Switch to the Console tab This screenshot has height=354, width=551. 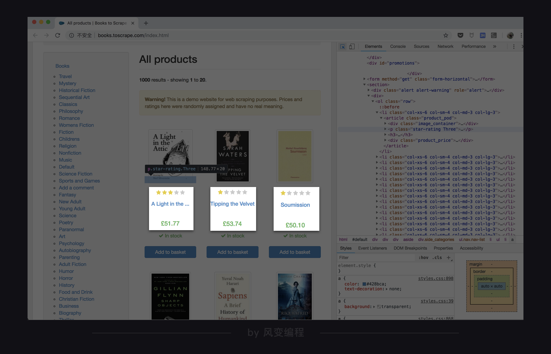click(398, 46)
